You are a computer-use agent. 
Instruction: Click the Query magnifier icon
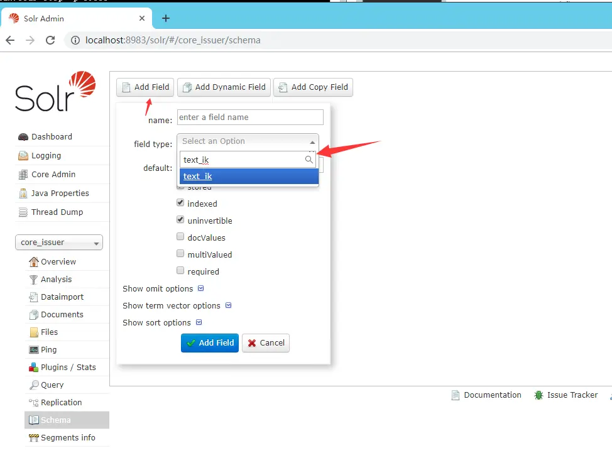click(33, 385)
